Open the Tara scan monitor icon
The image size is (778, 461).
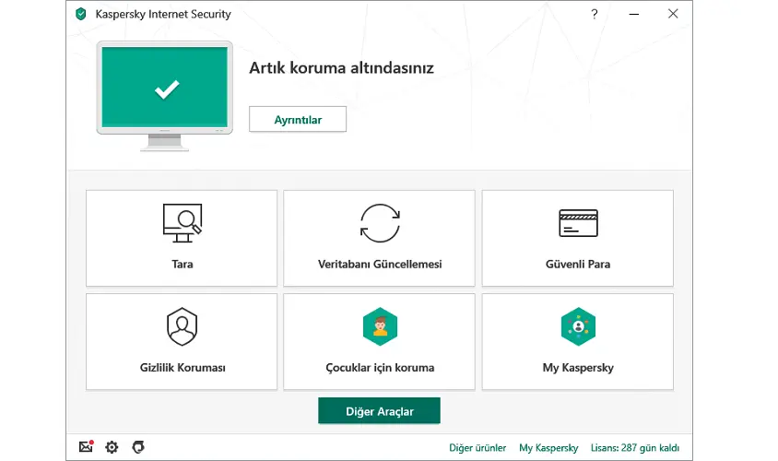(183, 223)
